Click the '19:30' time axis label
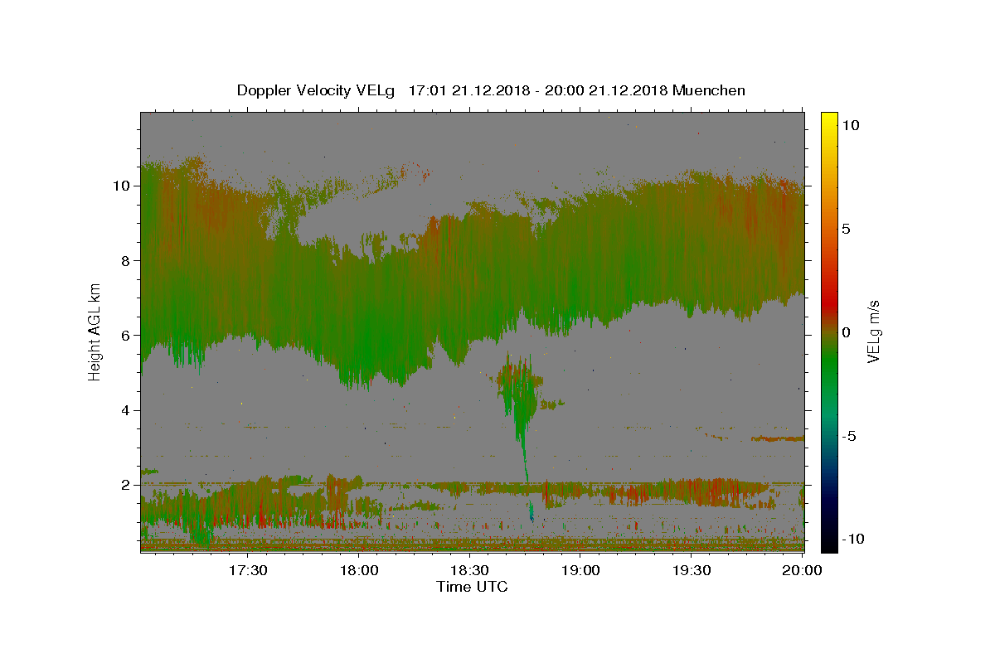995x663 pixels. 692,571
